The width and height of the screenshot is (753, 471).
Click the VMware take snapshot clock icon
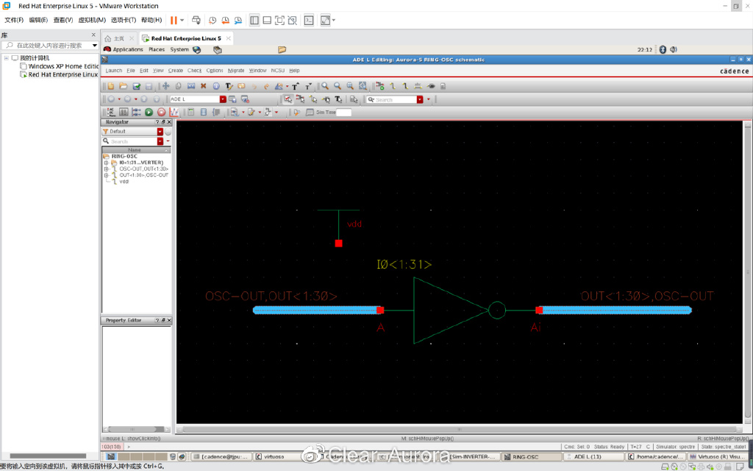pos(213,20)
